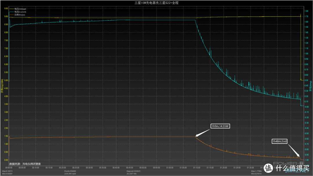Click the 5.00 voltage axis label
The height and width of the screenshot is (176, 313).
6,80
